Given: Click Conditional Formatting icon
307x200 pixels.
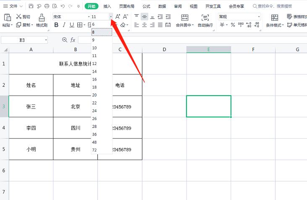Looking at the screenshot, I should click(275, 18).
